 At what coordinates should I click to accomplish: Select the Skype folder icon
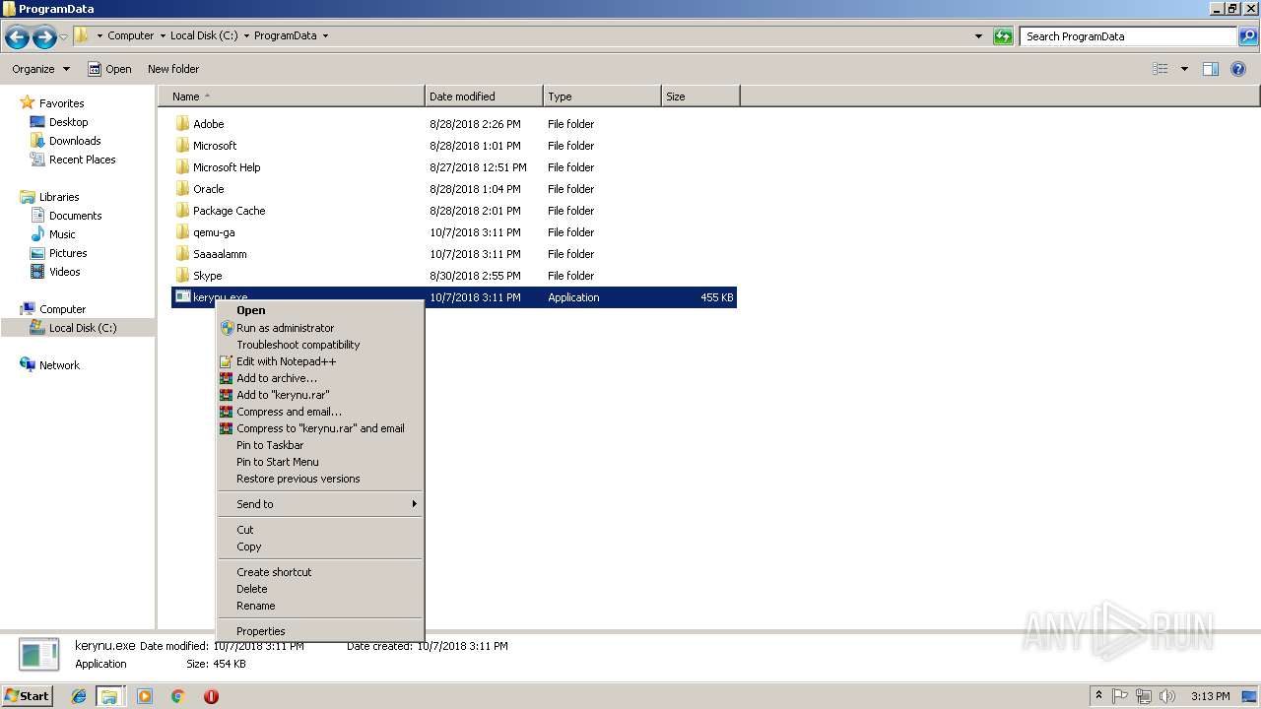pyautogui.click(x=182, y=276)
